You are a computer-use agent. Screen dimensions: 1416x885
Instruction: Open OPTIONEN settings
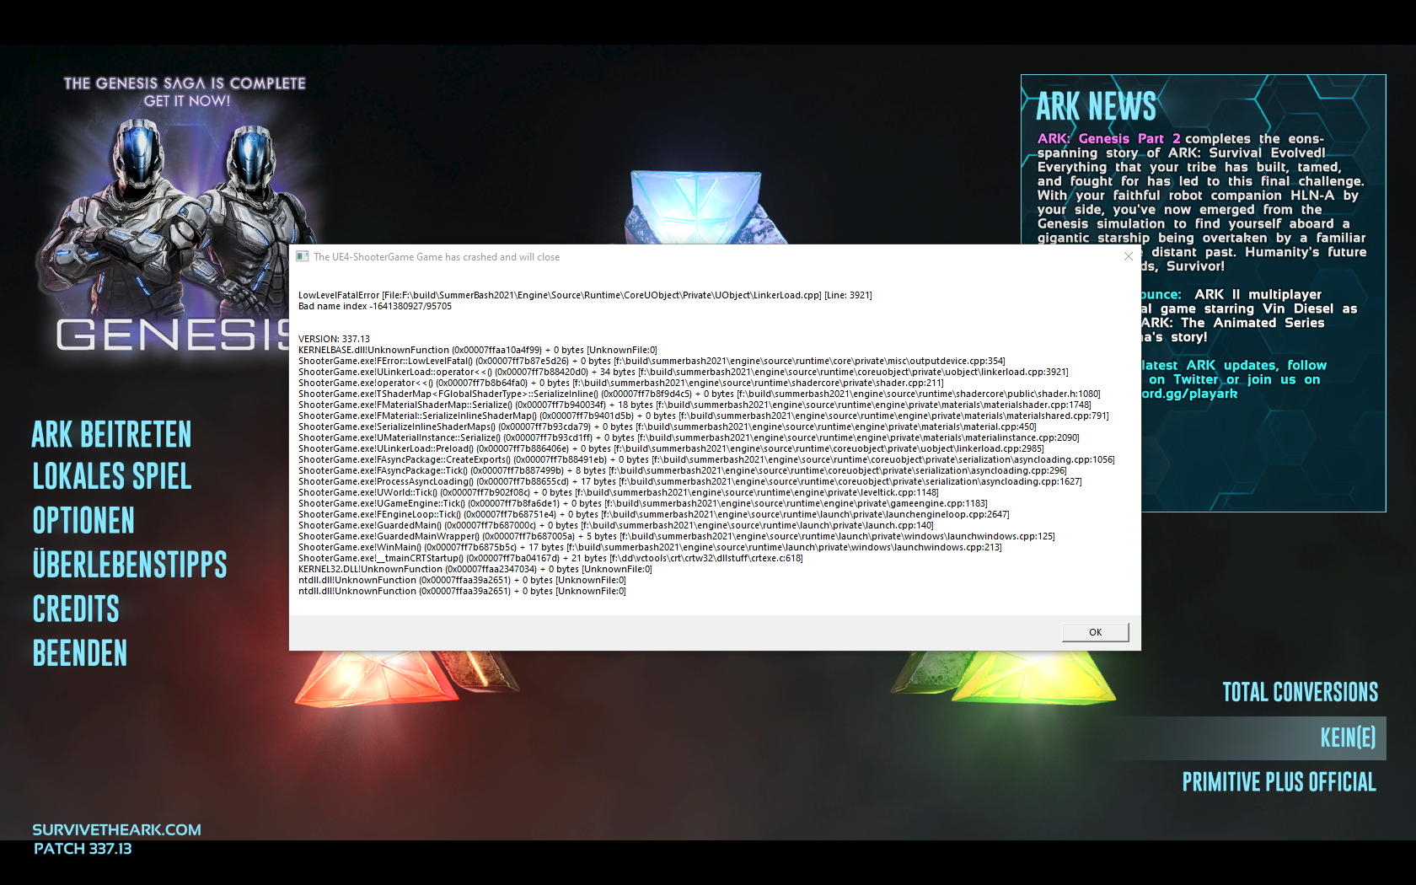click(83, 521)
